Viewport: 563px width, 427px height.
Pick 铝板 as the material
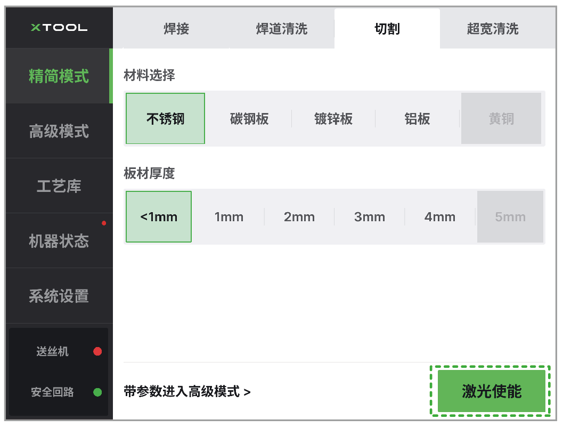[x=417, y=118]
